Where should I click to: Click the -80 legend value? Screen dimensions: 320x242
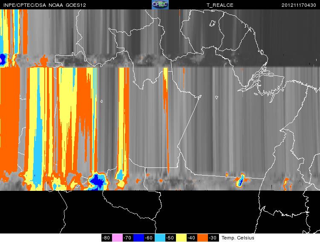[107, 238]
